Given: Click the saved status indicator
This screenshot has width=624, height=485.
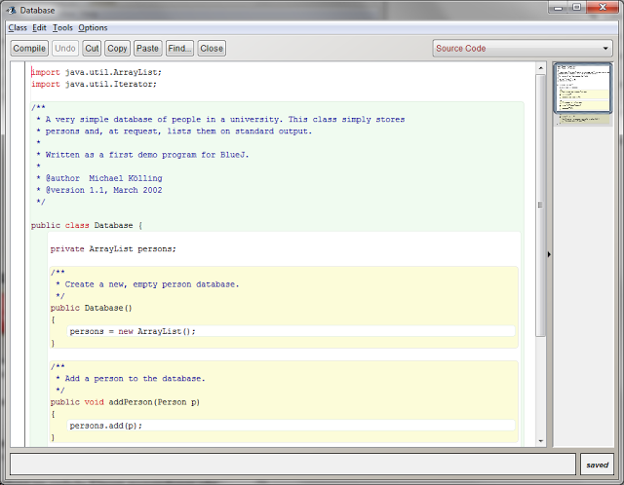Looking at the screenshot, I should [597, 465].
